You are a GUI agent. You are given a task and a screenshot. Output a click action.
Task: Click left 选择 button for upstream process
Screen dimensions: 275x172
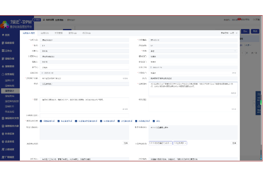(x=126, y=143)
